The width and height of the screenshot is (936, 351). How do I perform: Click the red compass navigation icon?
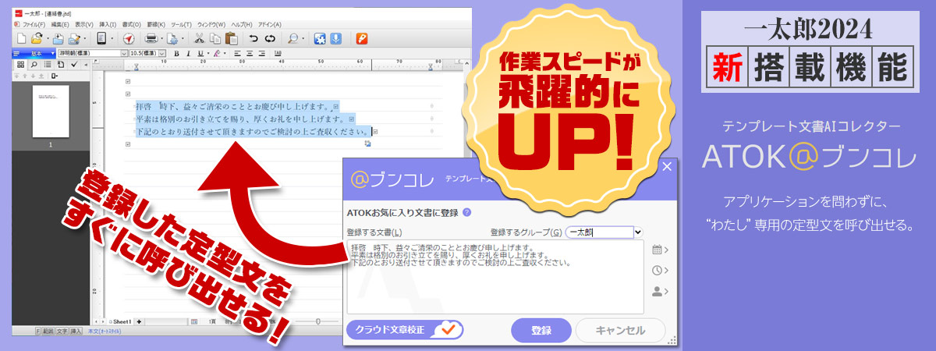point(129,37)
